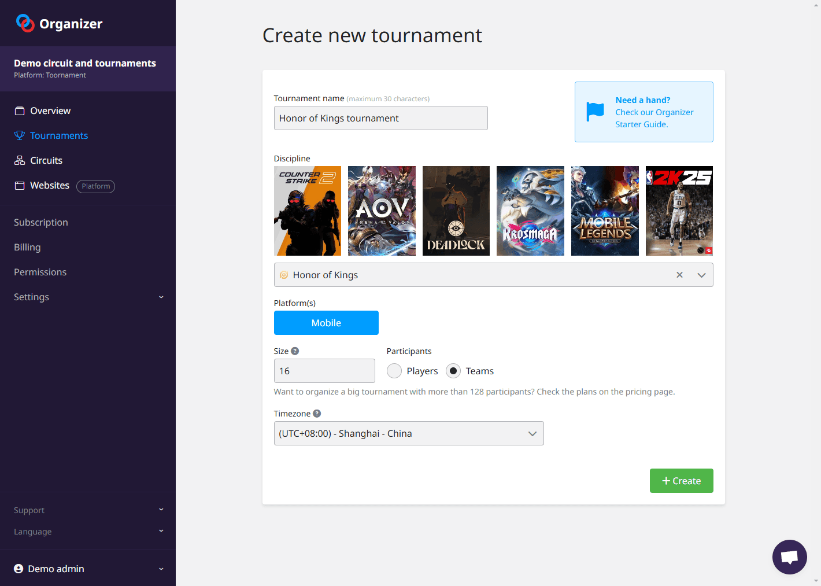821x586 pixels.
Task: Select the Mobile Legends discipline
Action: (x=605, y=211)
